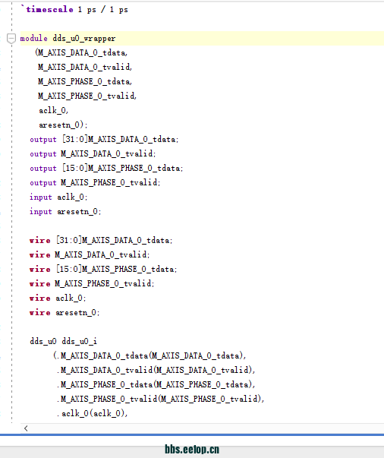384x458 pixels.
Task: Click the .M_AXIS_DATA_0_tdata port connection line
Action: (150, 355)
